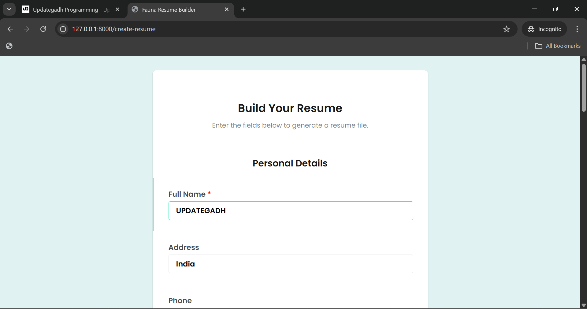Click the scrollbar down arrow
The height and width of the screenshot is (309, 587).
584,305
